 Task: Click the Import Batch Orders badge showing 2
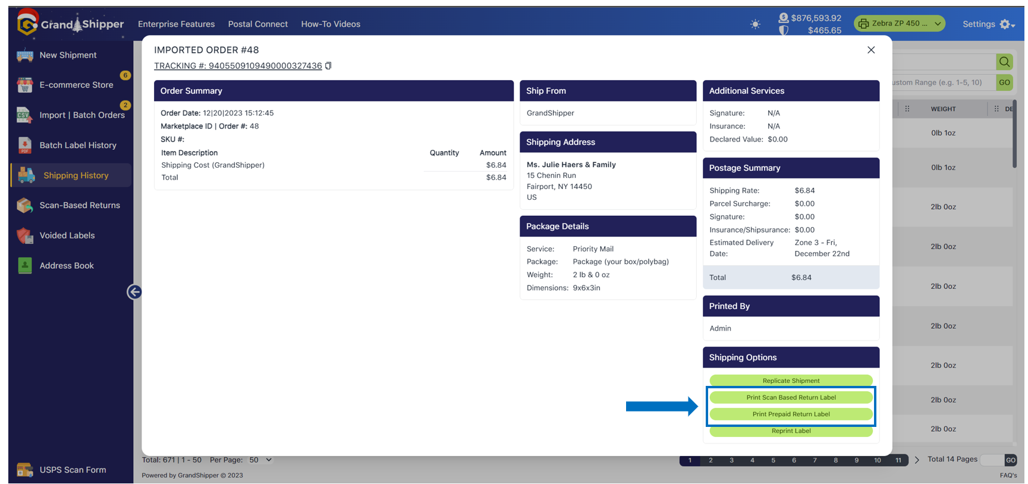(125, 105)
